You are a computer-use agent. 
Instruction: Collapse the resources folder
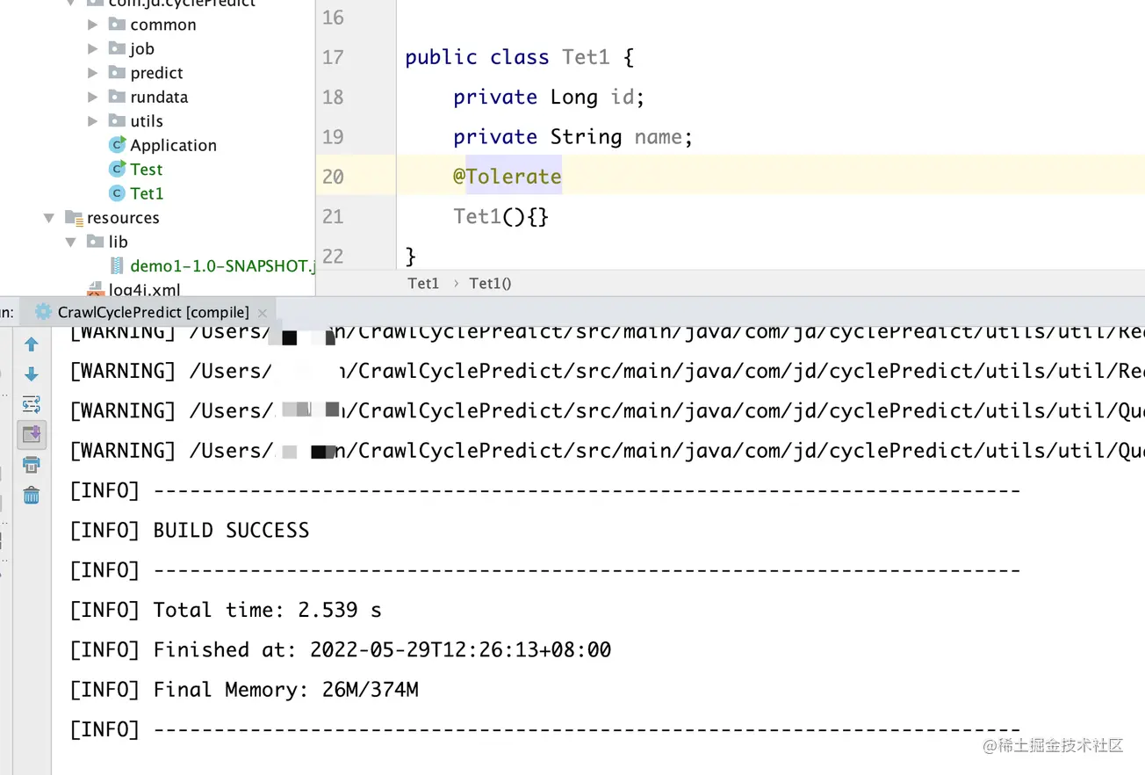49,218
